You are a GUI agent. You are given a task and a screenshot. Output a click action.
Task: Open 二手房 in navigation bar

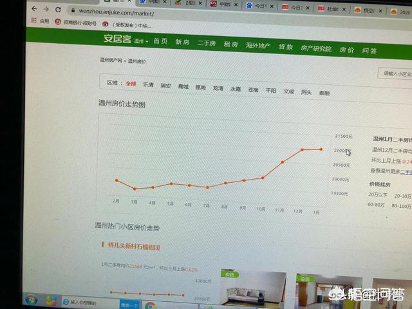click(x=207, y=43)
